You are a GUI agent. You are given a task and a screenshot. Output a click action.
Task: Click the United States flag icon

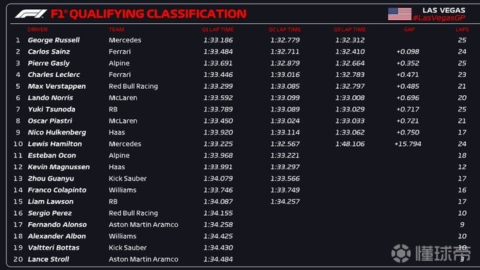400,14
